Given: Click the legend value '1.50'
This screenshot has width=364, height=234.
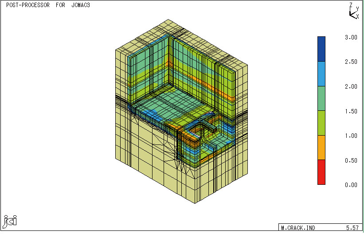Looking at the screenshot, I should (351, 111).
